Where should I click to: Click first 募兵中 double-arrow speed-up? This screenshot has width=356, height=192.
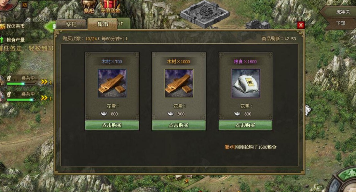[x=44, y=82]
